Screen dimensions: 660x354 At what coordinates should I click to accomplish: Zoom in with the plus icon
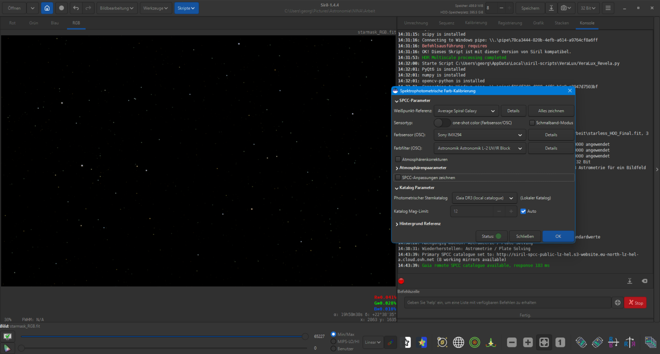click(x=528, y=342)
